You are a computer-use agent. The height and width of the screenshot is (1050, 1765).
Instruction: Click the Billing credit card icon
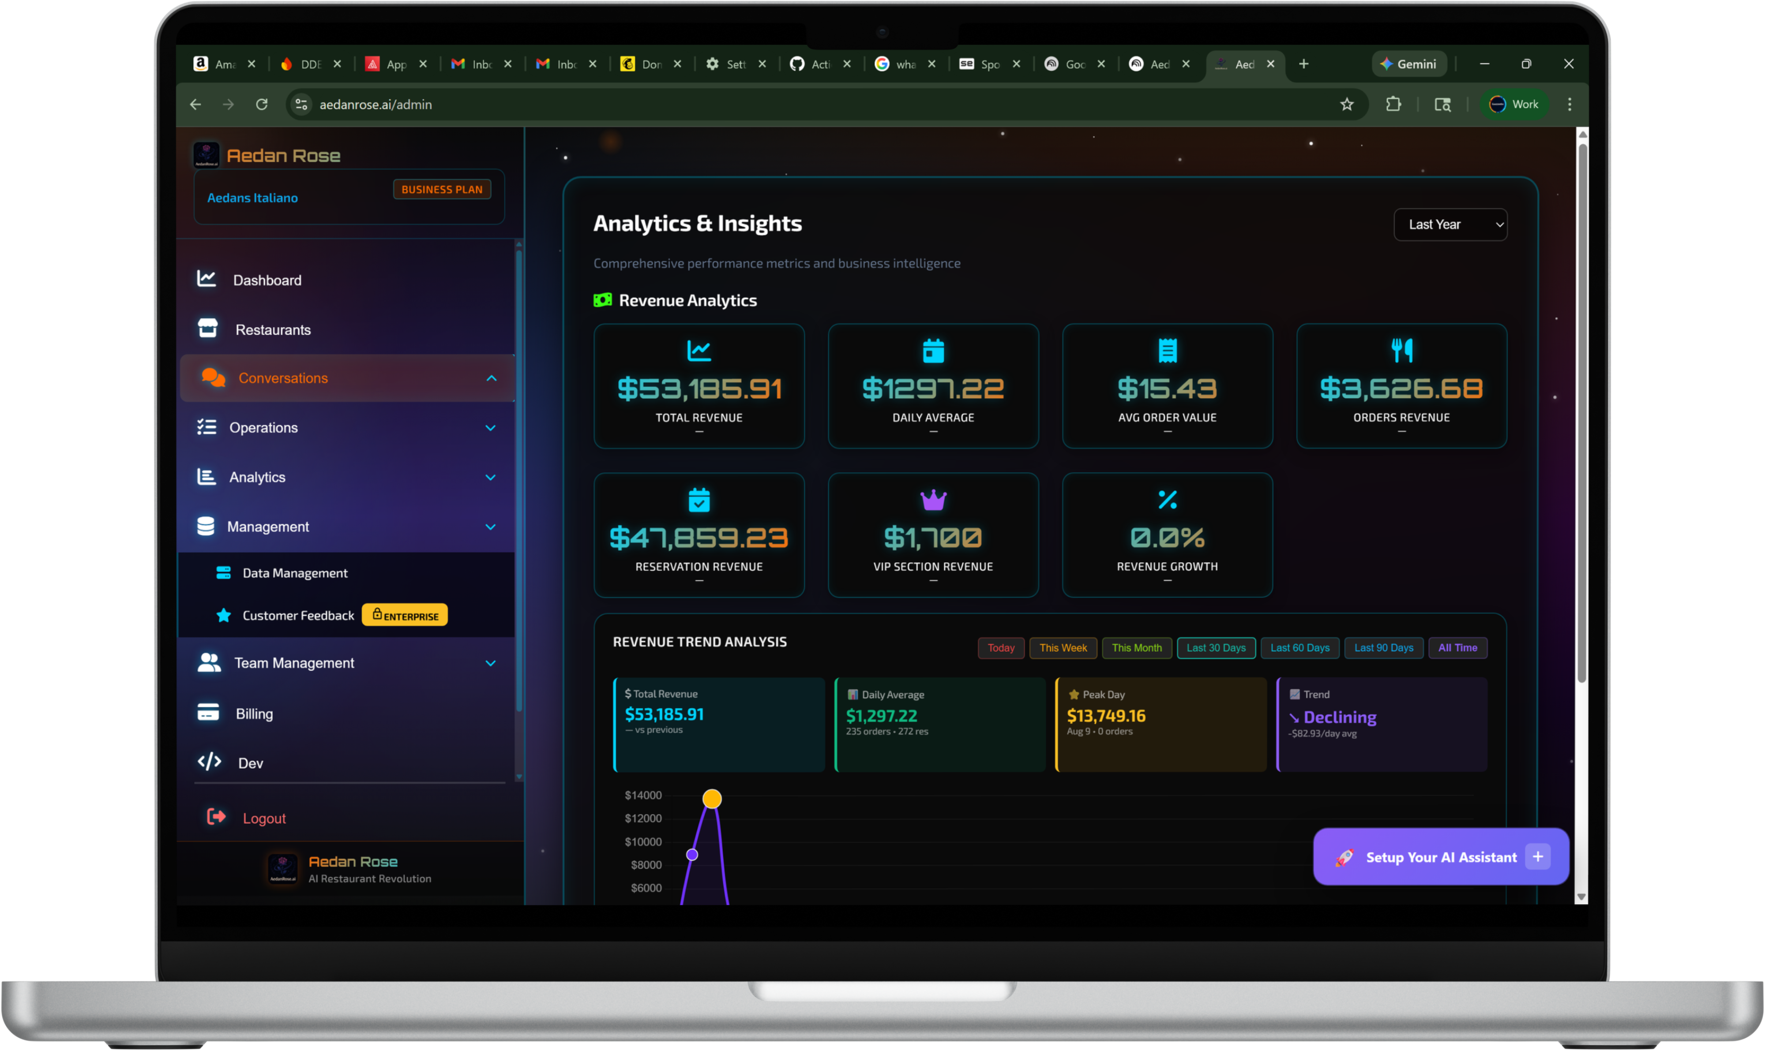pyautogui.click(x=207, y=713)
